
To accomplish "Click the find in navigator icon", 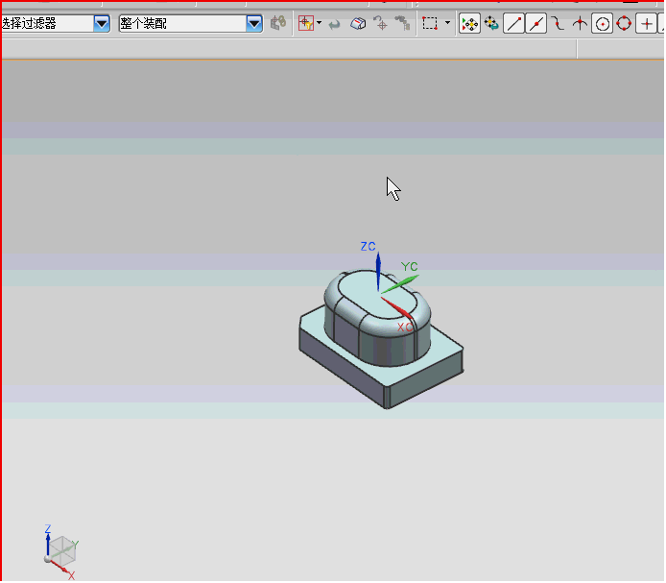I will (x=402, y=23).
